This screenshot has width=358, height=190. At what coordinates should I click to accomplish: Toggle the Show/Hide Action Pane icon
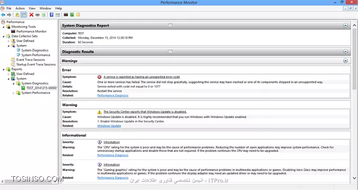[x=58, y=15]
